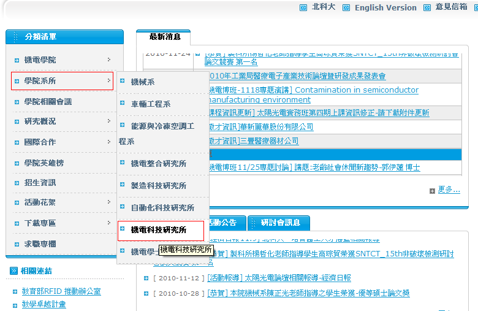
Task: Expand the 國際合作 submenu arrow
Action: (109, 142)
